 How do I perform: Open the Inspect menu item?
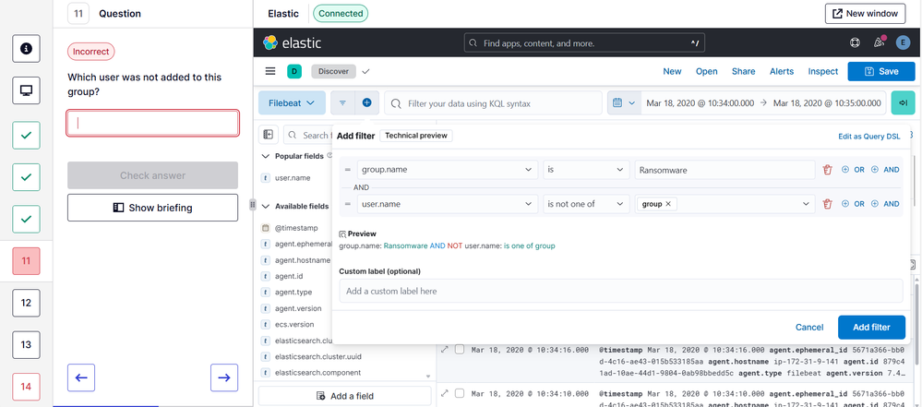(822, 71)
